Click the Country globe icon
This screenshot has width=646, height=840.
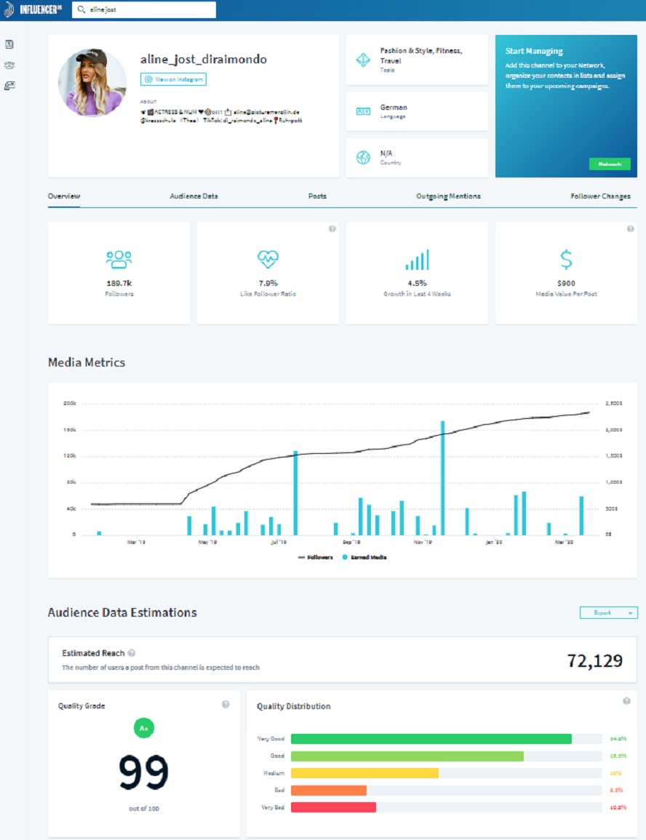(363, 158)
